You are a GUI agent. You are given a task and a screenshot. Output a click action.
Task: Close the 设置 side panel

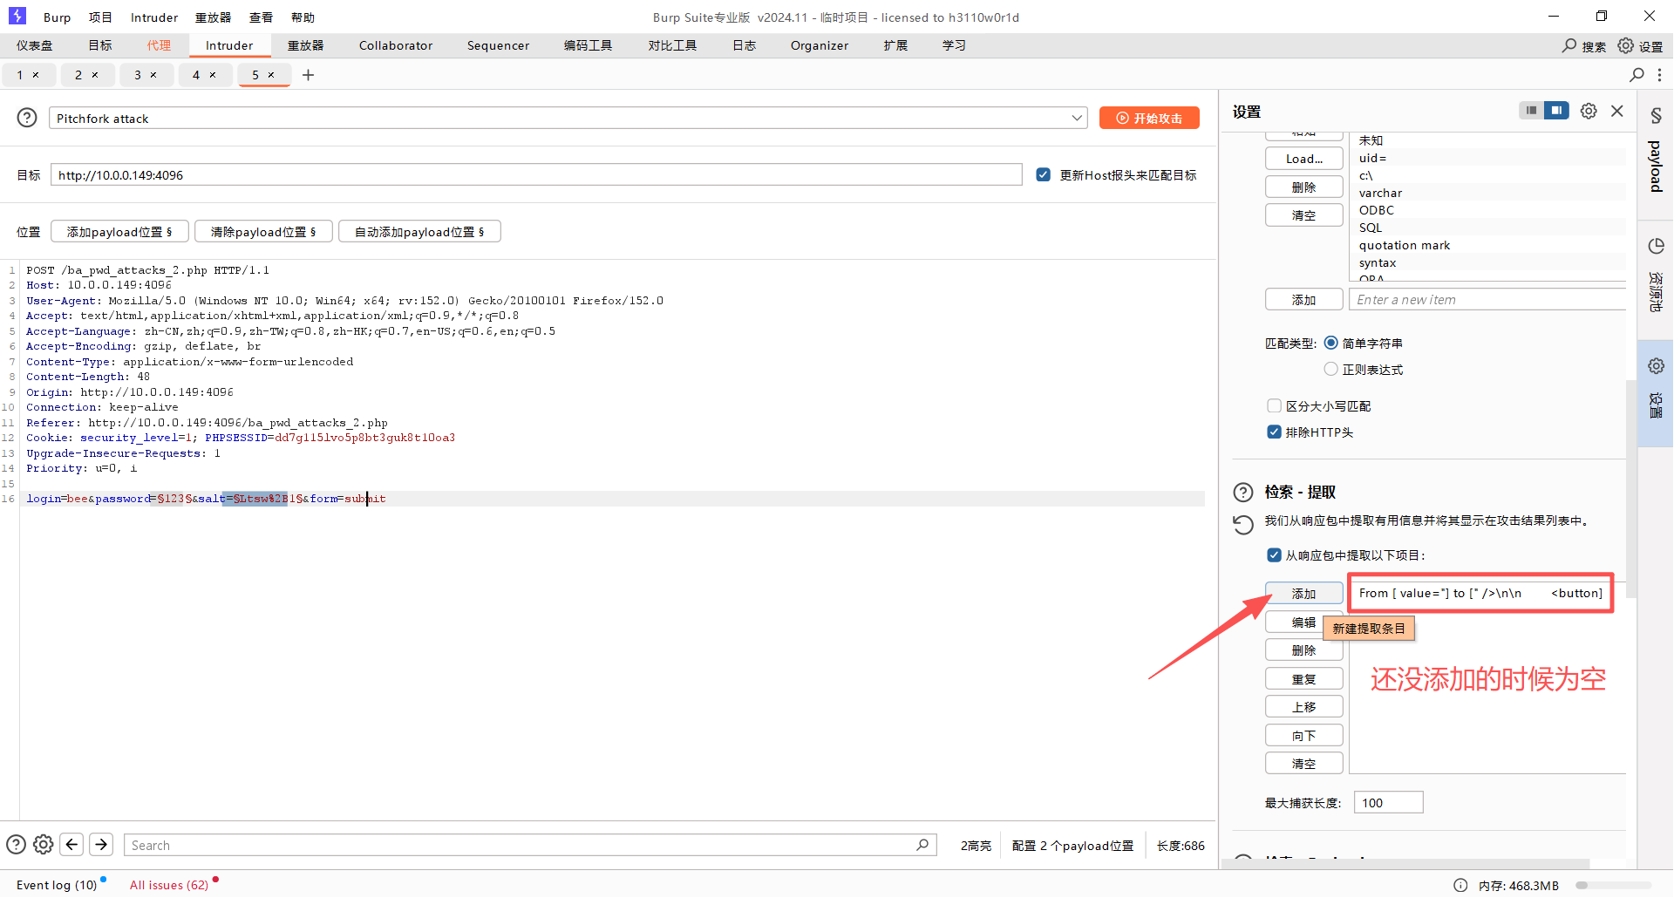coord(1617,111)
